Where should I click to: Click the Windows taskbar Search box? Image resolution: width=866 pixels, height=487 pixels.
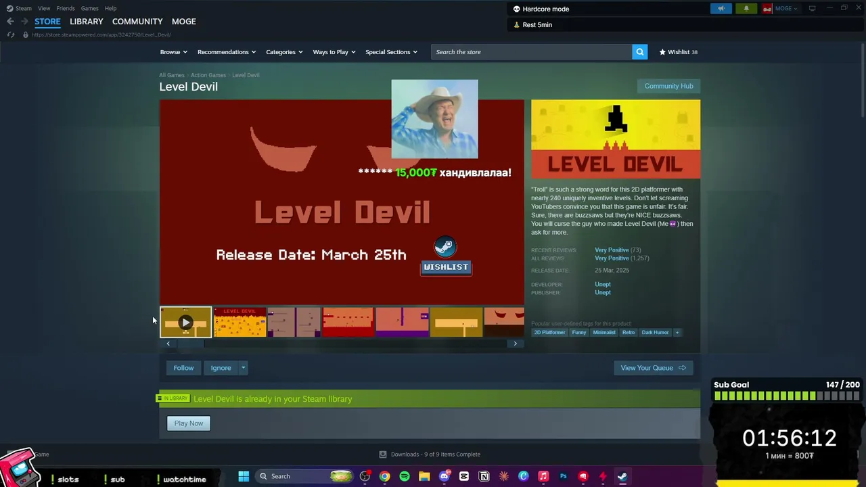(306, 476)
